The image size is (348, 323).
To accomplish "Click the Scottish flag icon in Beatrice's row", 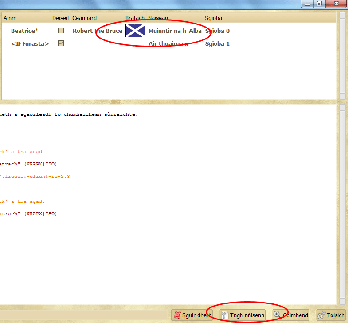I will (135, 31).
